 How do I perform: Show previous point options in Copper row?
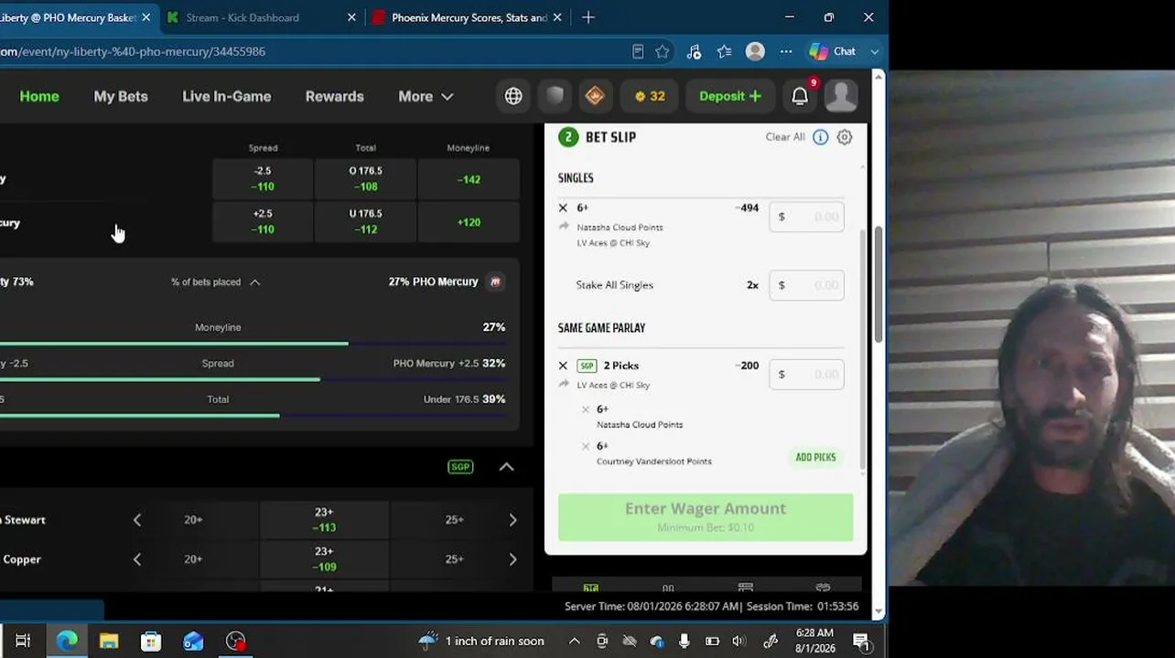pyautogui.click(x=137, y=559)
